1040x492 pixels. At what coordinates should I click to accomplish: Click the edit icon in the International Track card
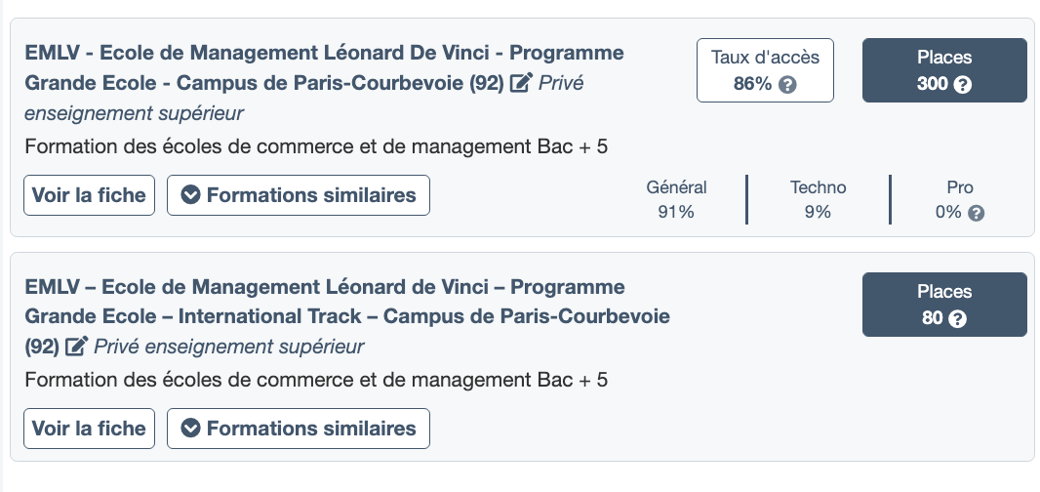(77, 347)
